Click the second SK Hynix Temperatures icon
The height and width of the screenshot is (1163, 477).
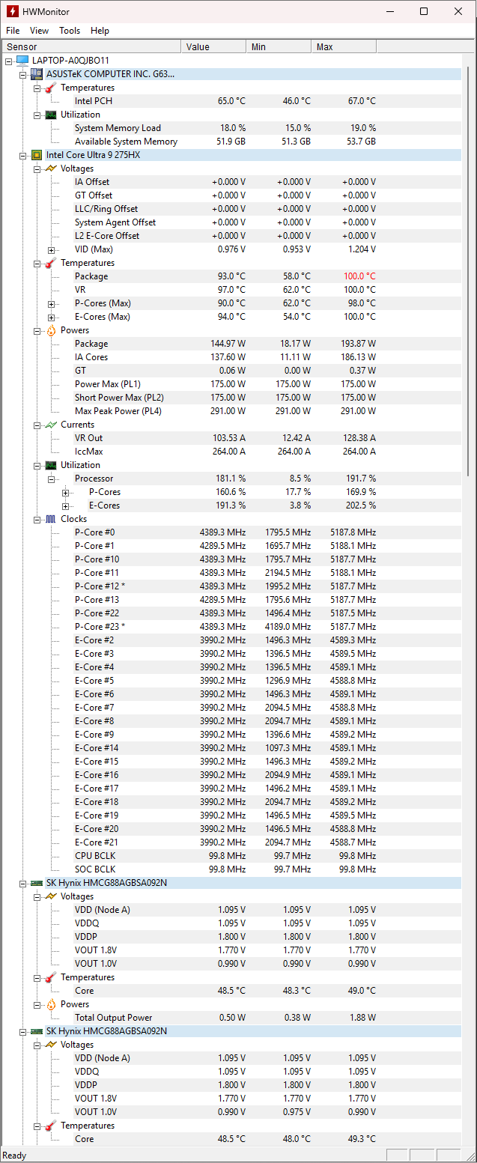click(50, 1126)
